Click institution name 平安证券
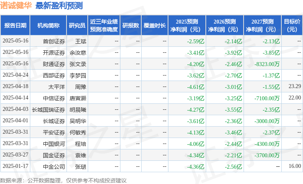 pos(54,132)
